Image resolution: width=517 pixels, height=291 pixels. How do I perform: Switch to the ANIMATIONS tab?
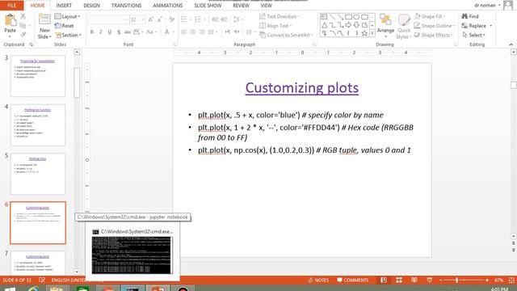click(167, 6)
